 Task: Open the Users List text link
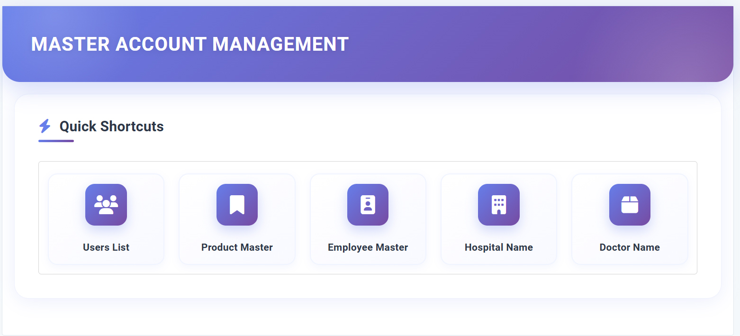click(x=106, y=247)
